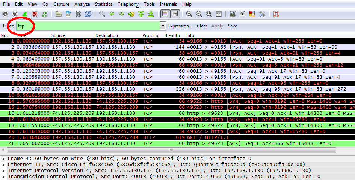The width and height of the screenshot is (355, 180).
Task: Sort packets by the Protocol column header
Action: [153, 35]
